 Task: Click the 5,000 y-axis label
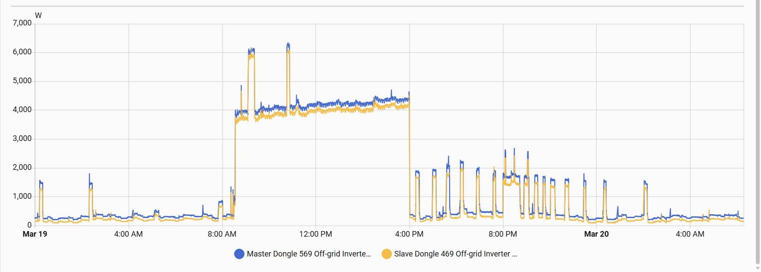22,81
